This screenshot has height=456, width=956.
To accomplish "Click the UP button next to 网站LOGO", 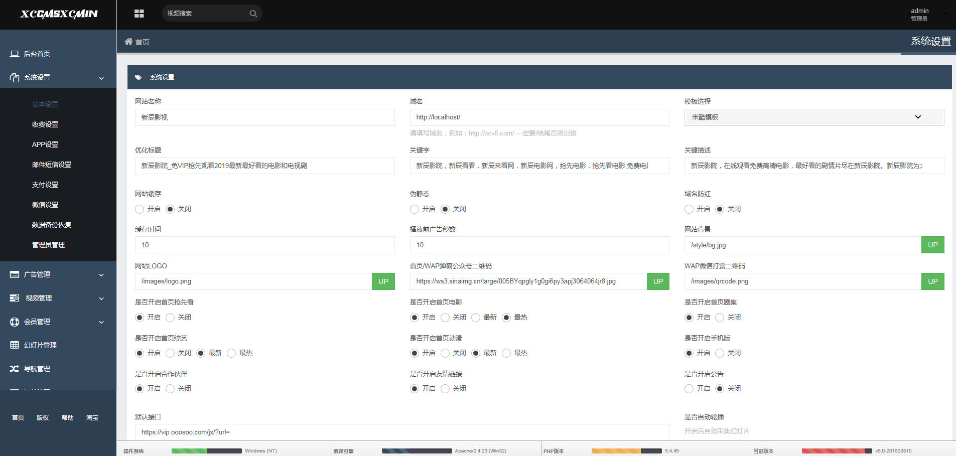I will point(383,281).
